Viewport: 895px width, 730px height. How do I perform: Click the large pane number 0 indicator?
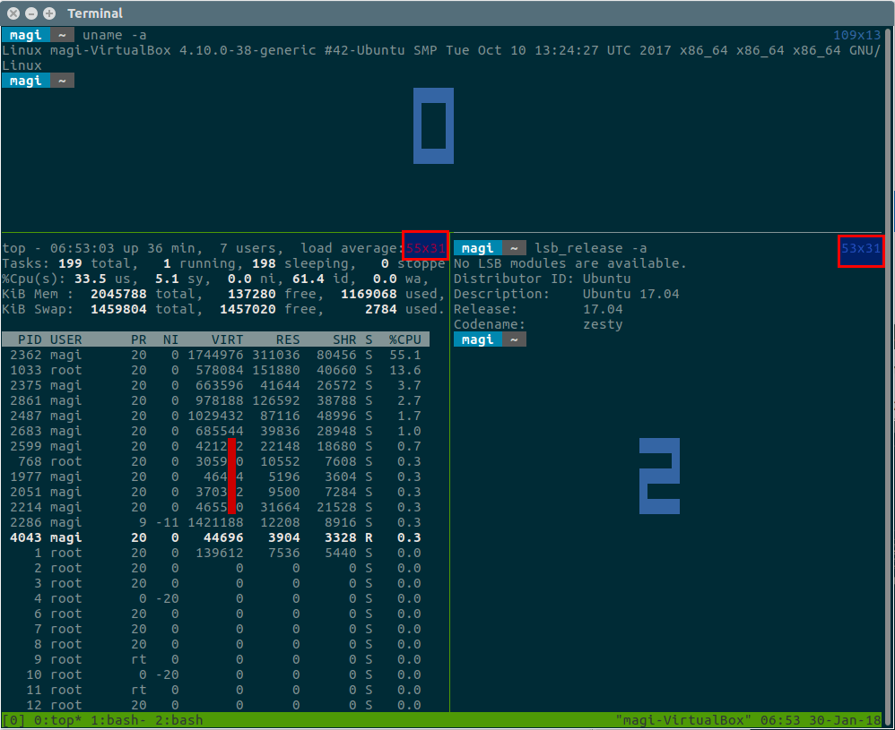tap(433, 125)
